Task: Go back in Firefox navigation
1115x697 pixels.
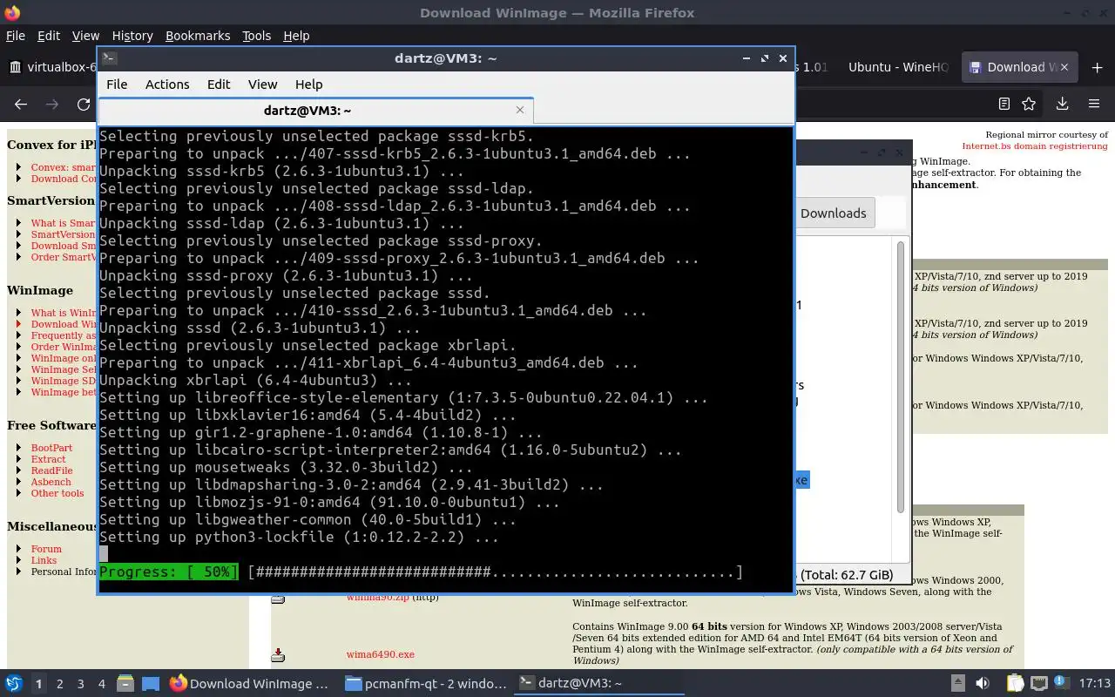Action: click(x=21, y=104)
